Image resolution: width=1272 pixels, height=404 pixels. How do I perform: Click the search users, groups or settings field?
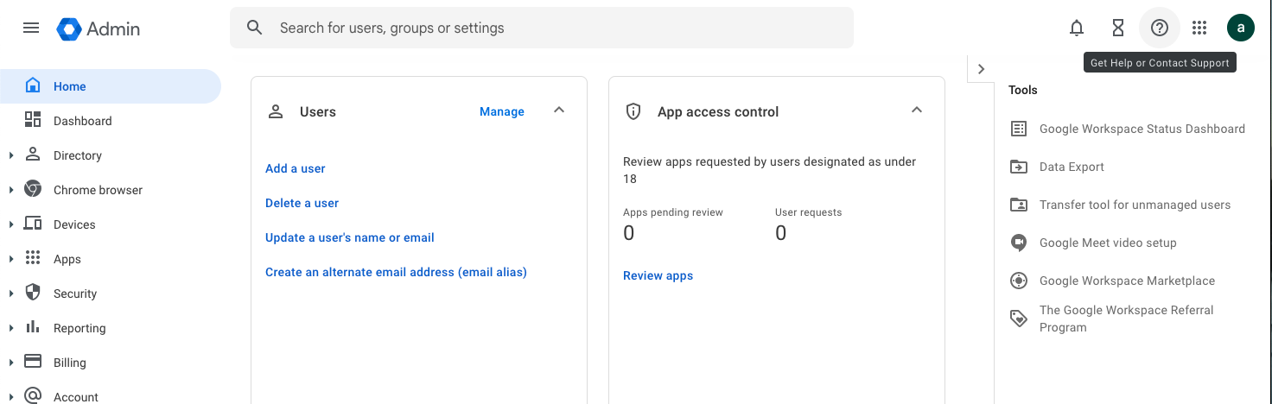pyautogui.click(x=553, y=28)
